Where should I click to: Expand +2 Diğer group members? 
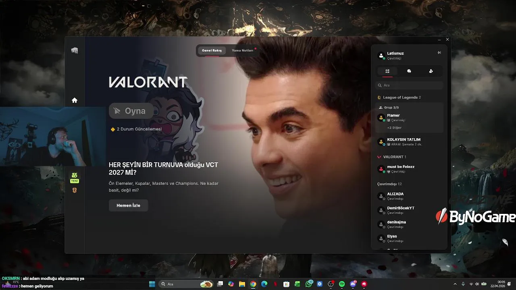click(x=394, y=128)
